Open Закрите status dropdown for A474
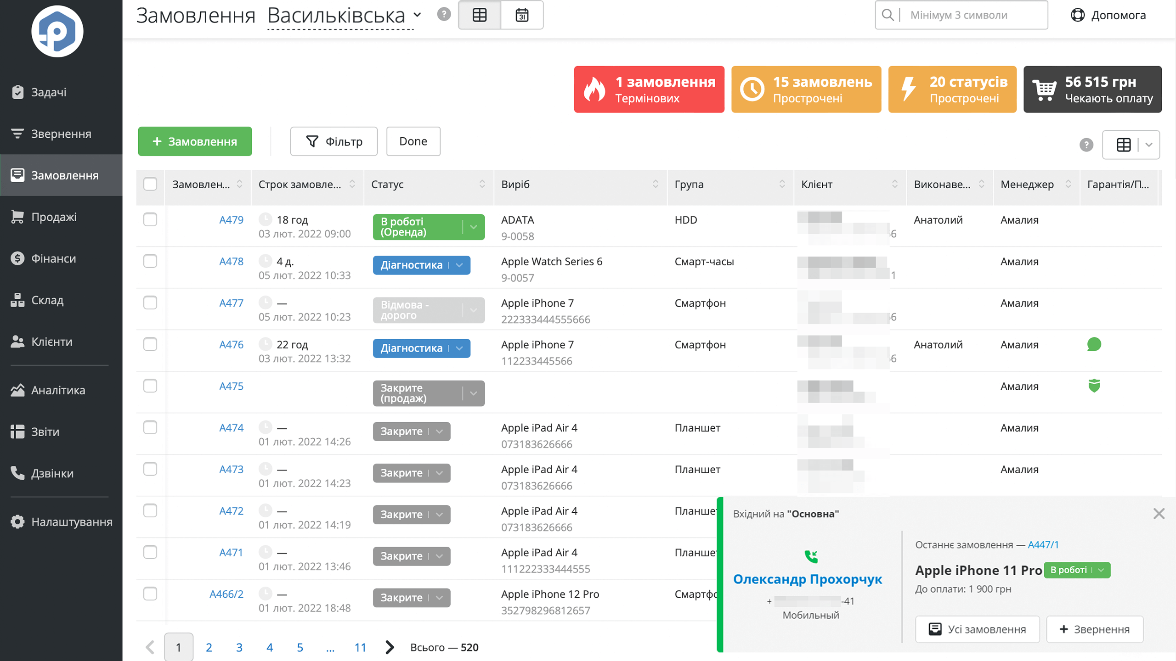The height and width of the screenshot is (661, 1176). point(439,431)
